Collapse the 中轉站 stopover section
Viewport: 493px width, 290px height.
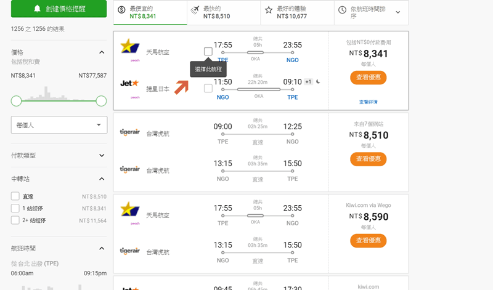pos(102,179)
